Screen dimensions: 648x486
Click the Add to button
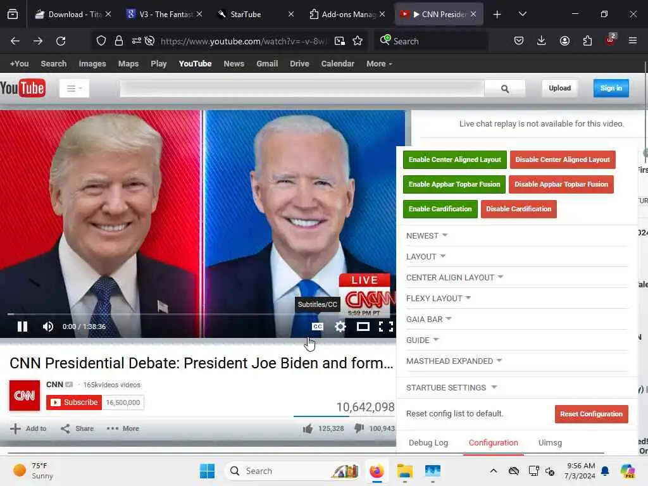28,428
